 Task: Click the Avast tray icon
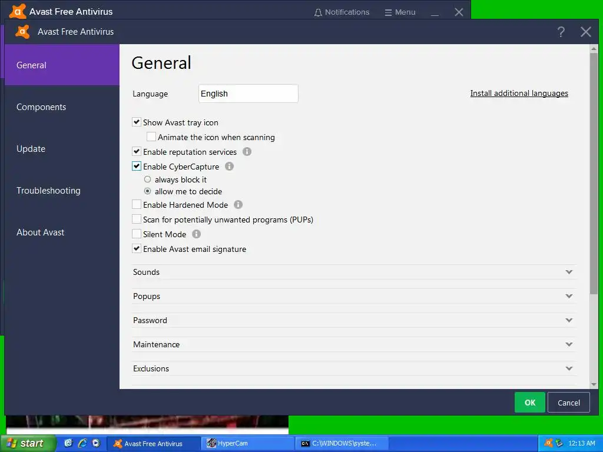click(548, 443)
